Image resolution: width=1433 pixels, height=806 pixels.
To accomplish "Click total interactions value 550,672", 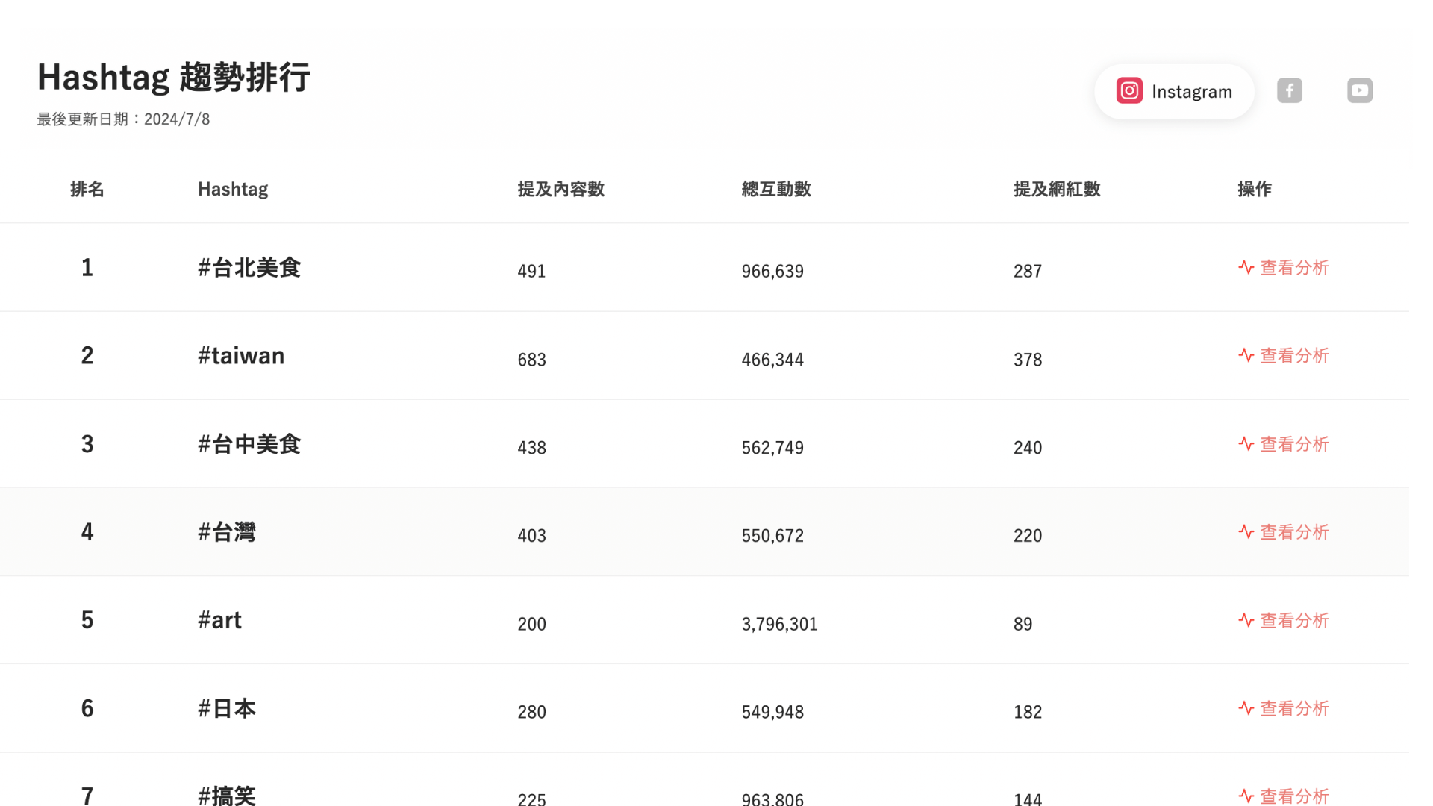I will tap(772, 536).
